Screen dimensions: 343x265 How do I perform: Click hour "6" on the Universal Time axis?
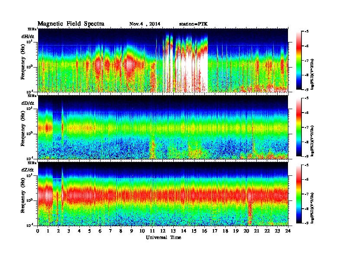click(x=100, y=231)
